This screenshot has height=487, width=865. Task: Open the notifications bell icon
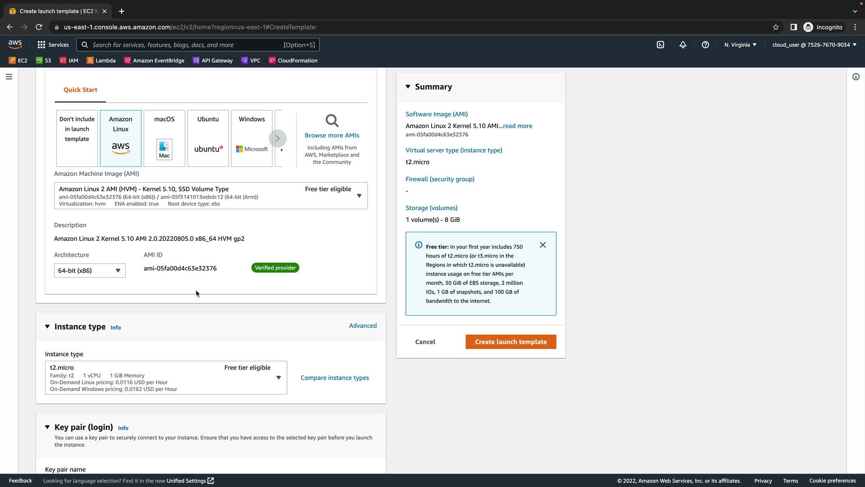683,45
